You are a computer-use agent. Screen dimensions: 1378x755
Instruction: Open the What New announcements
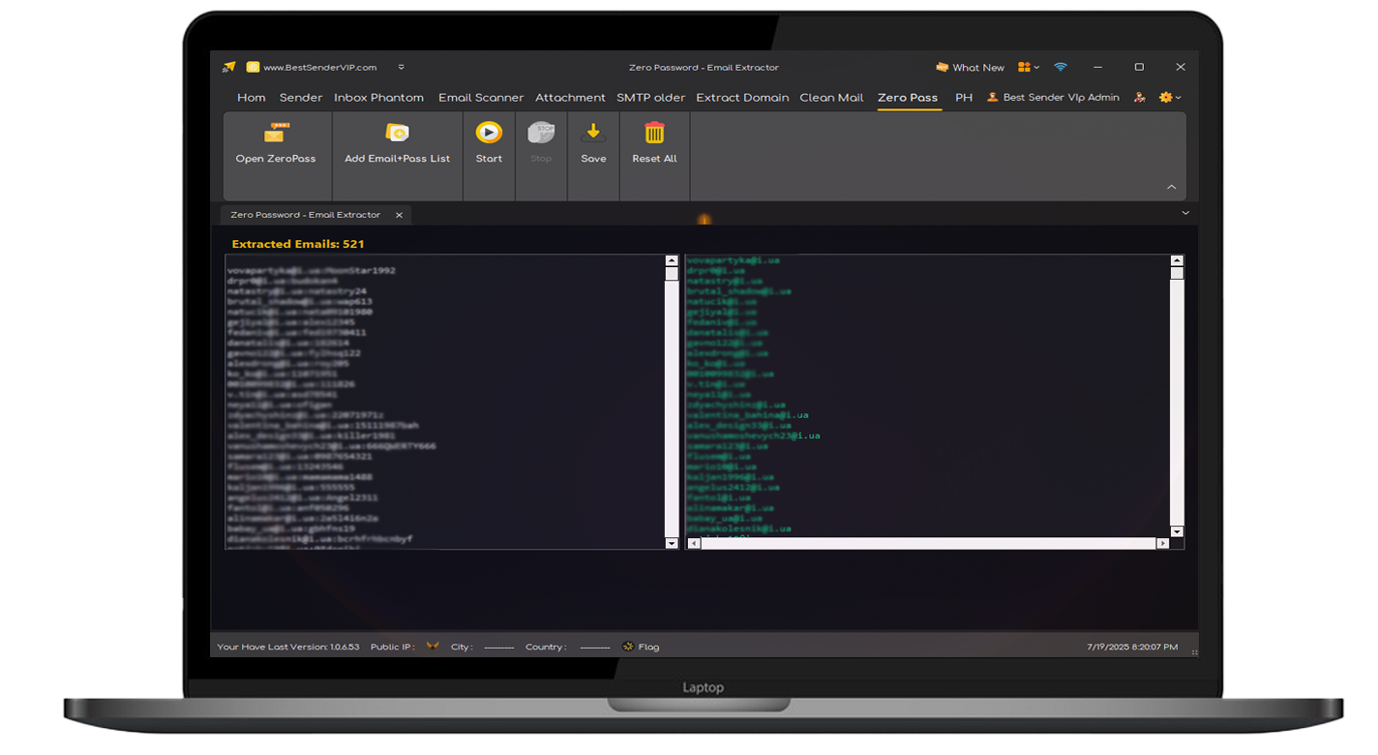click(970, 68)
